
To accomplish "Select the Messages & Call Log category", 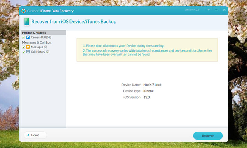I will [x=37, y=42].
